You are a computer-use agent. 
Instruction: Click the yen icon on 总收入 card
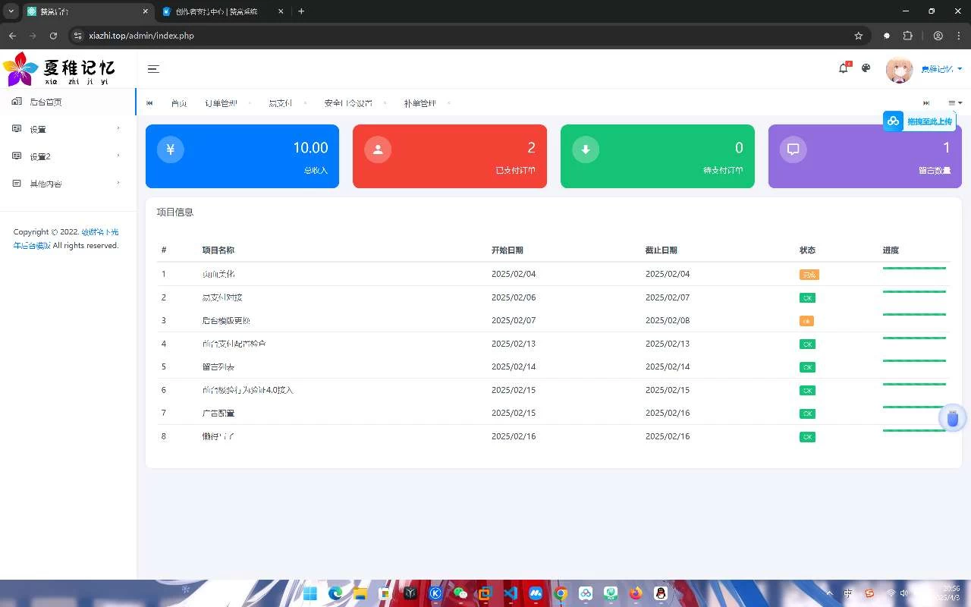(170, 149)
